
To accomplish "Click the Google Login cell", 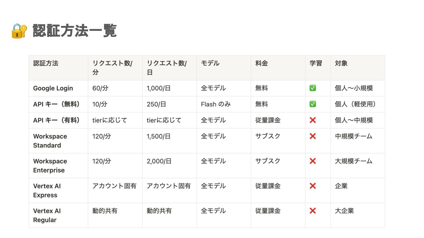I will pos(58,88).
